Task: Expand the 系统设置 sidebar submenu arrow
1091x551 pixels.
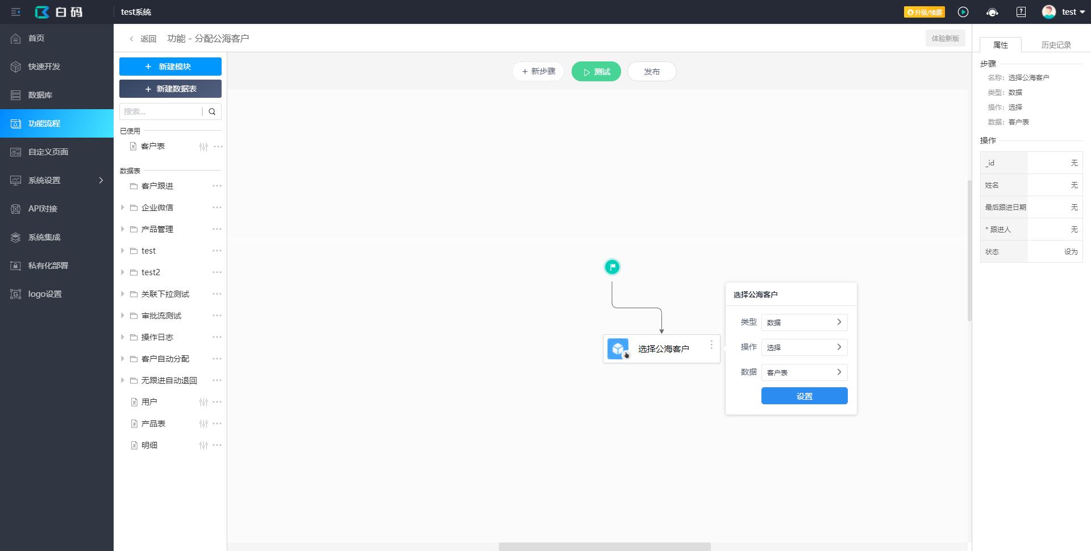Action: click(101, 180)
